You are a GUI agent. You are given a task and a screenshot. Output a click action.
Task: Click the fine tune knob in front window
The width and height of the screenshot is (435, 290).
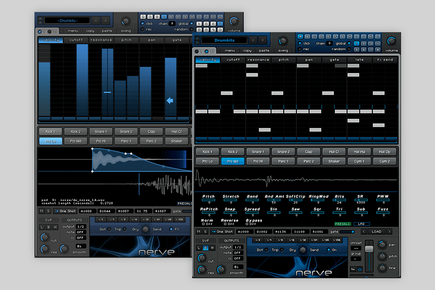[x=382, y=268]
